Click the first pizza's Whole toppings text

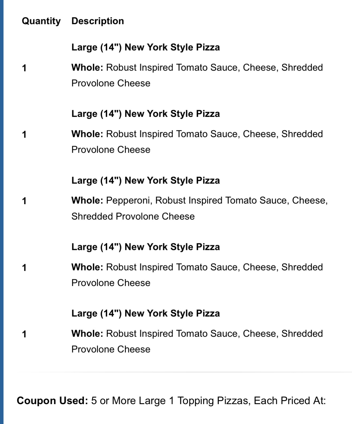pos(197,75)
